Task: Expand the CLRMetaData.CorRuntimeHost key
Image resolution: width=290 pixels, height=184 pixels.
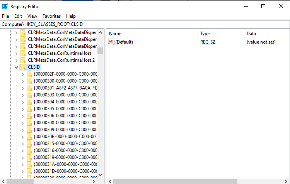Action: click(16, 54)
